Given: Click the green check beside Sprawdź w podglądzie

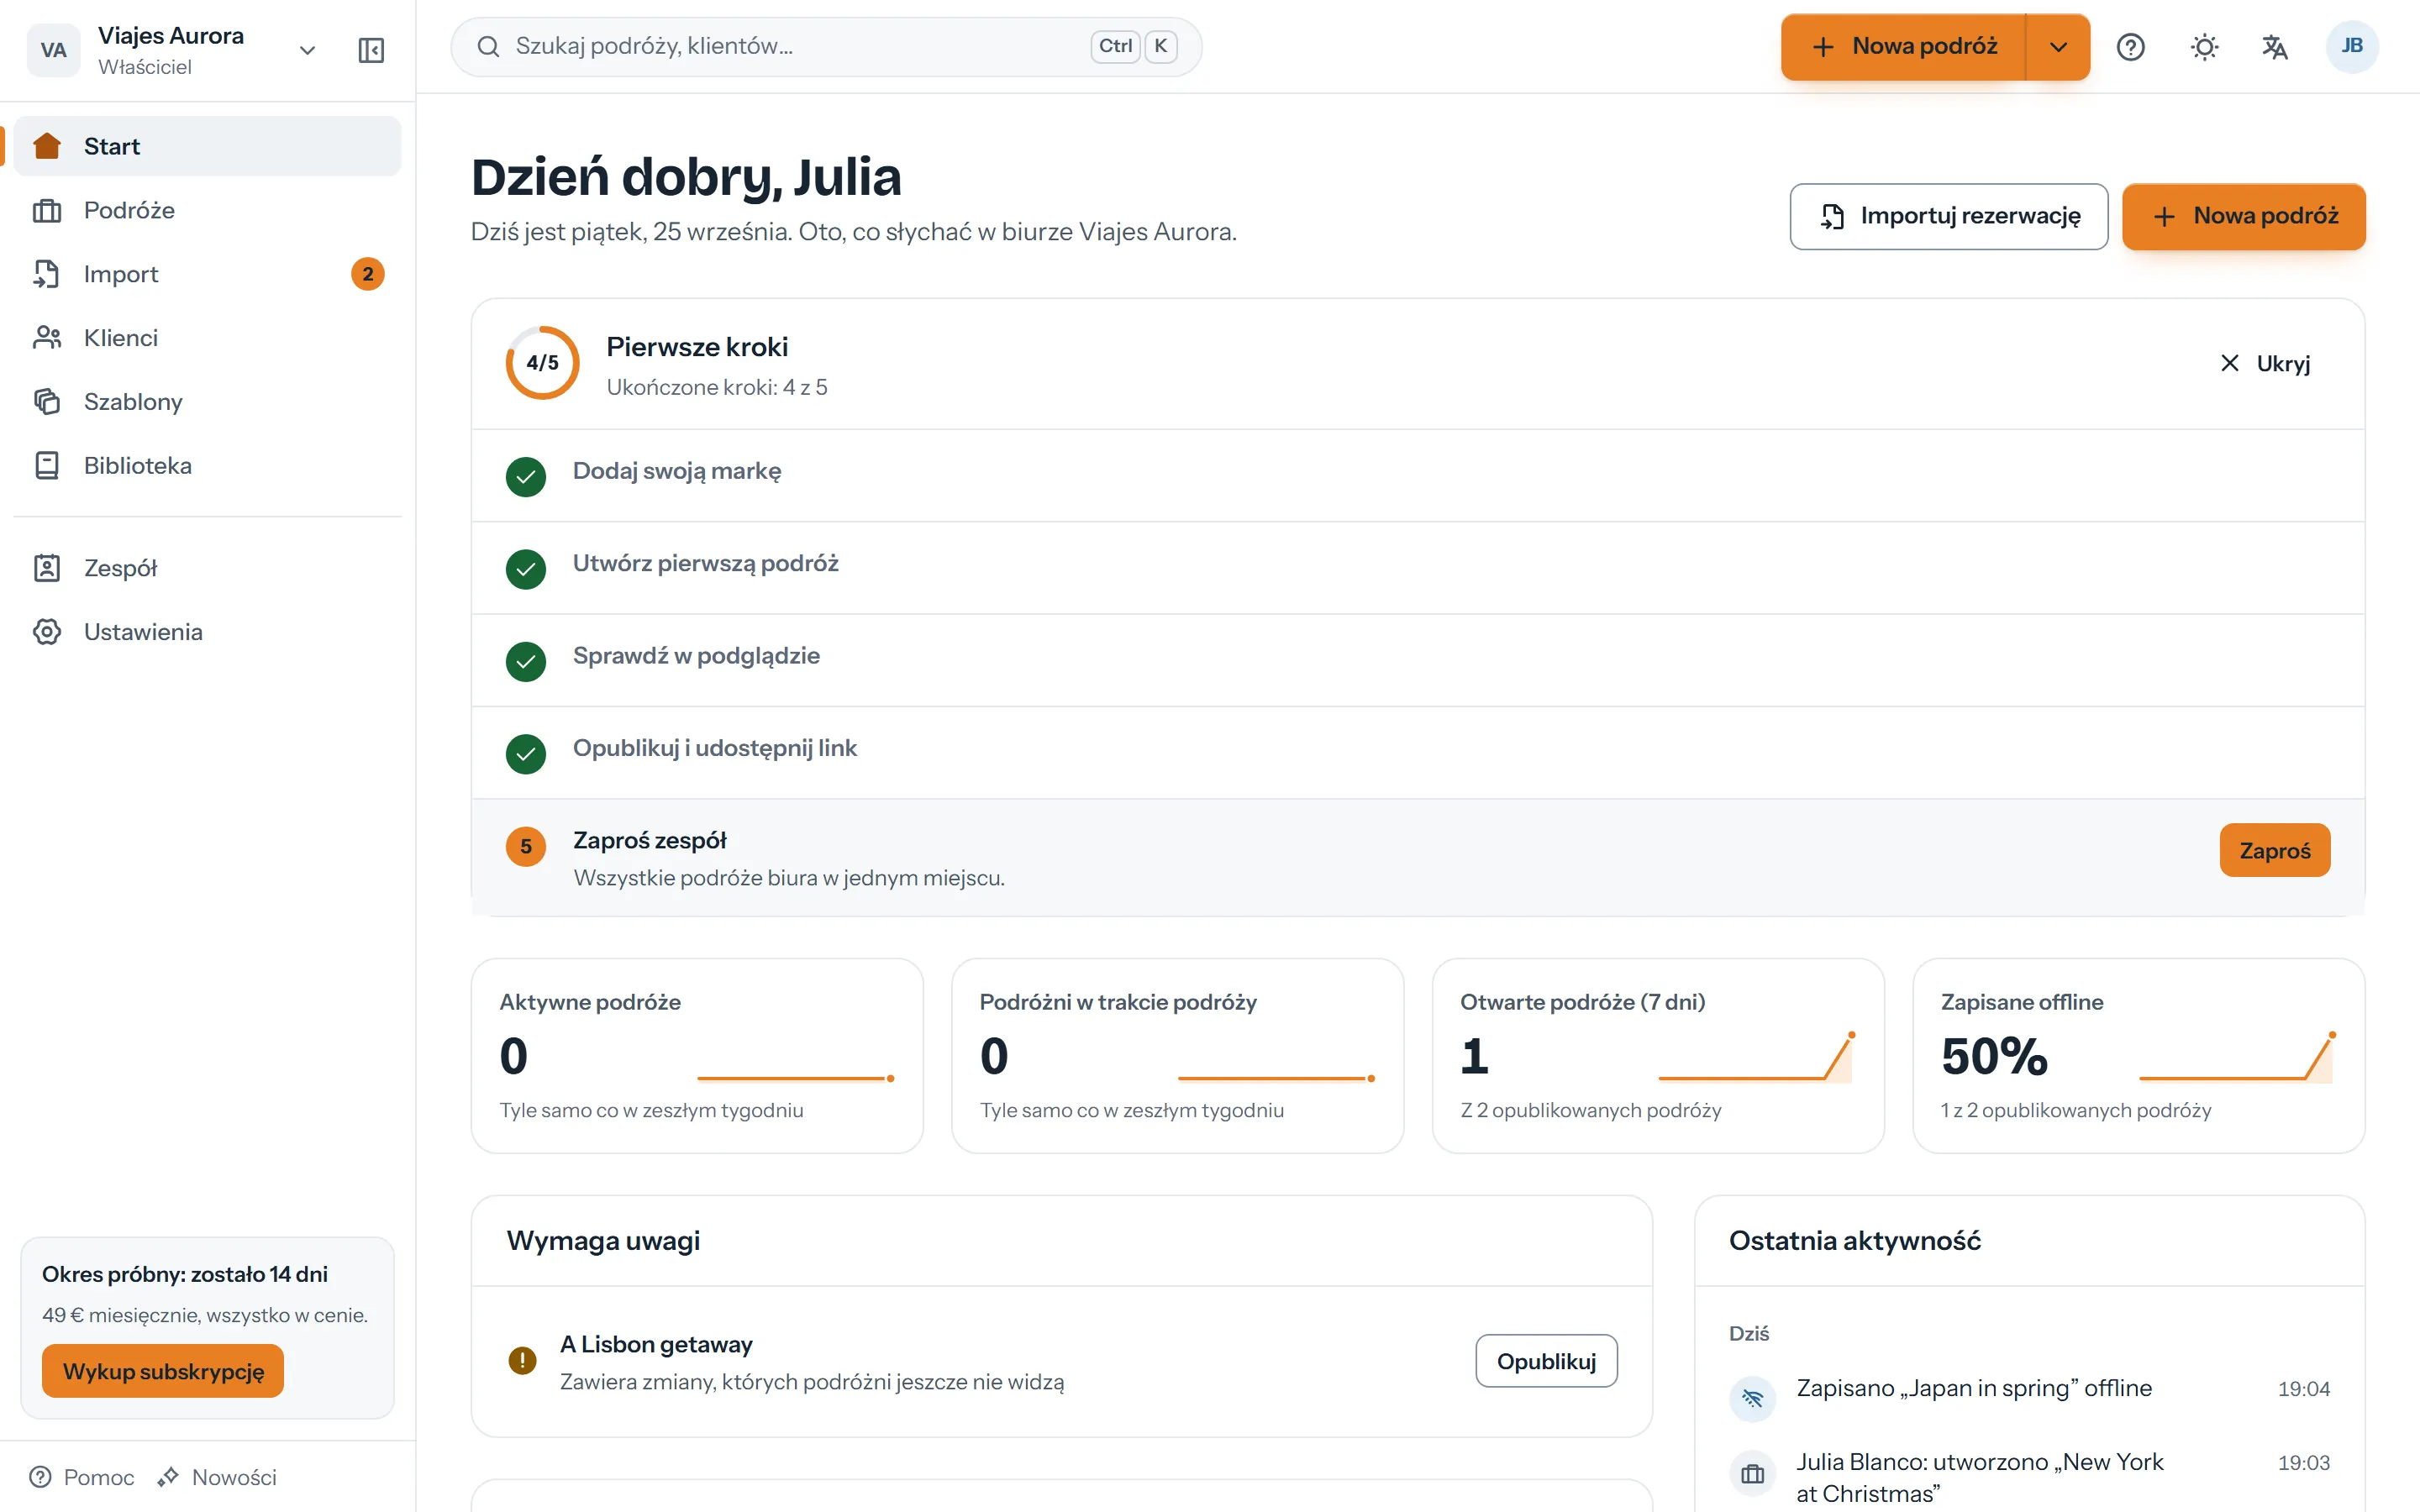Looking at the screenshot, I should tap(526, 661).
